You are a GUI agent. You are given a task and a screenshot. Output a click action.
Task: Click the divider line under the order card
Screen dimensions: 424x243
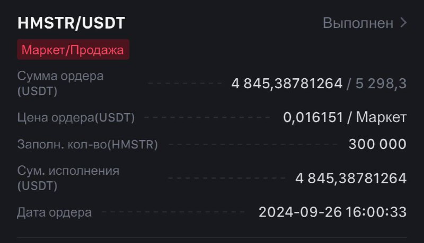[212, 238]
